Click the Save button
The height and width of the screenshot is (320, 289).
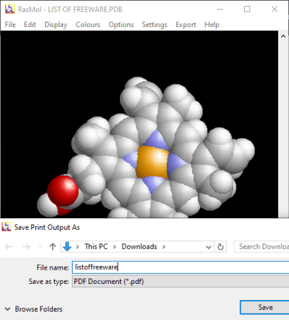click(x=265, y=307)
